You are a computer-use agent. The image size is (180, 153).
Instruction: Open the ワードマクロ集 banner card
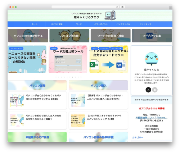(152, 35)
